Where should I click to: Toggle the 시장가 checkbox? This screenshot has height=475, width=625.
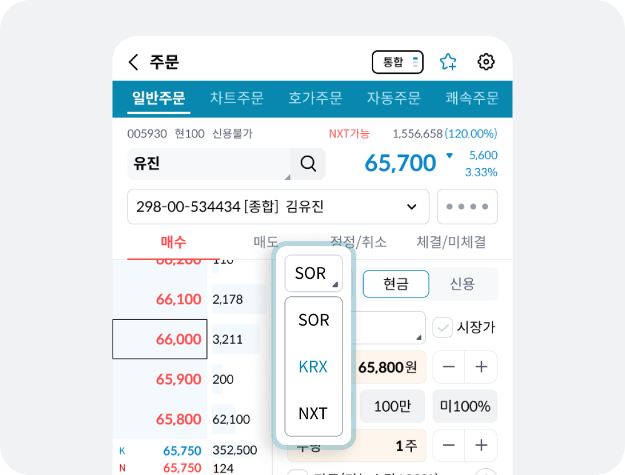pyautogui.click(x=442, y=327)
